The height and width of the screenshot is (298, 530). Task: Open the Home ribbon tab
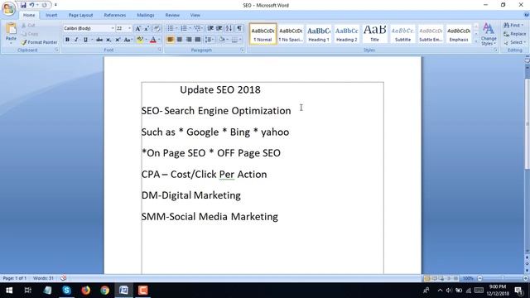point(29,15)
